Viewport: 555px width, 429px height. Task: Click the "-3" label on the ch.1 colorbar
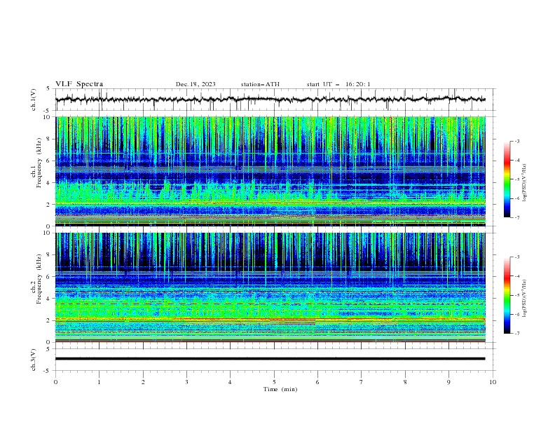[516, 141]
